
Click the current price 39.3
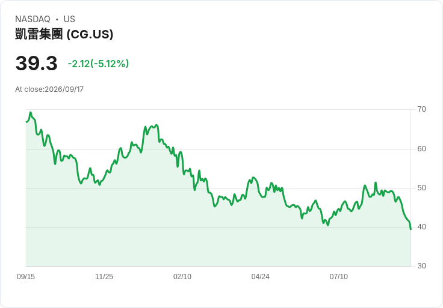coord(37,63)
